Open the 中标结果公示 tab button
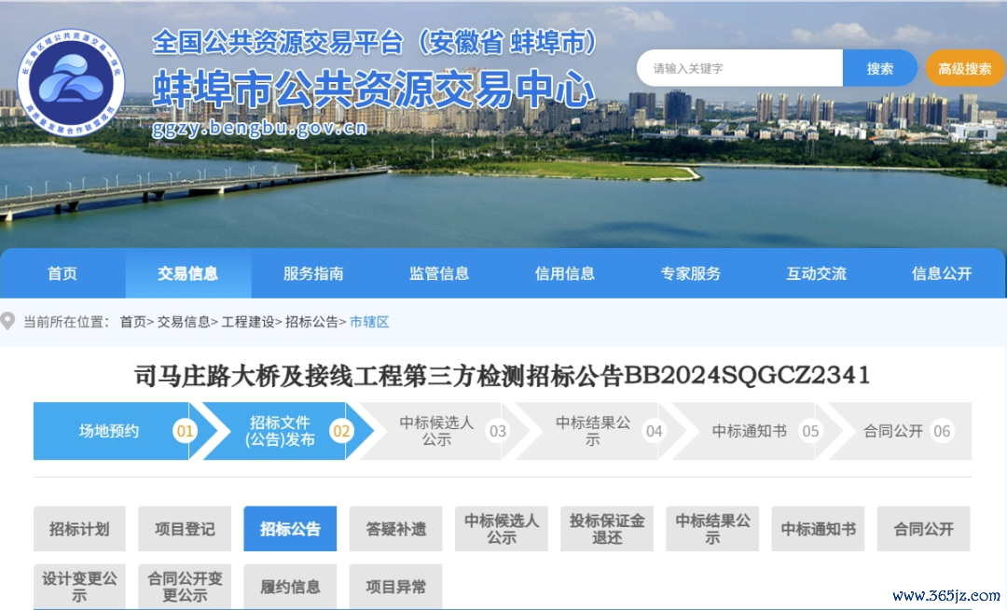 (x=712, y=529)
